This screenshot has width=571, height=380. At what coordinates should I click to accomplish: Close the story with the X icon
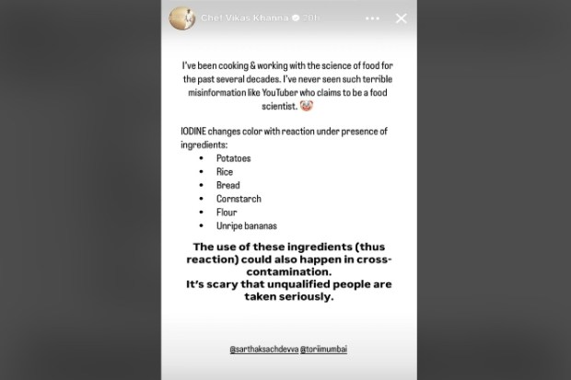click(x=401, y=18)
